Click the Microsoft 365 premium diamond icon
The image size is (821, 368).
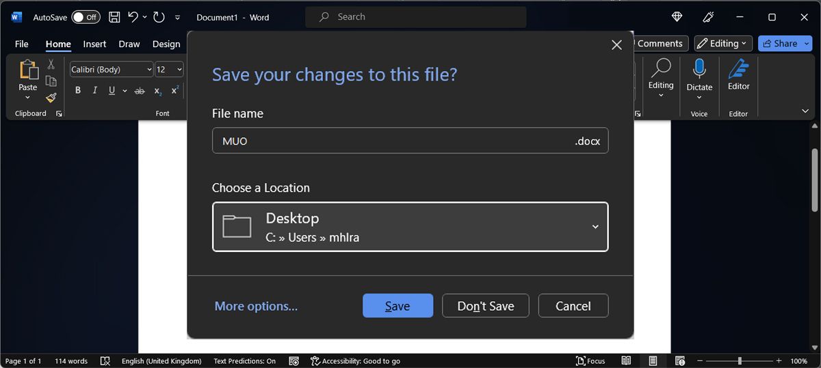pyautogui.click(x=677, y=17)
